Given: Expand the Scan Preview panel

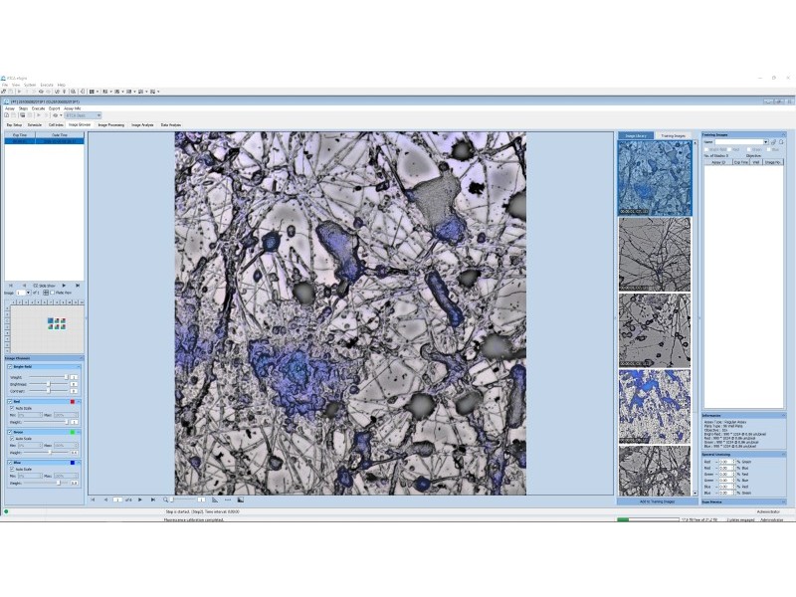Looking at the screenshot, I should point(783,502).
